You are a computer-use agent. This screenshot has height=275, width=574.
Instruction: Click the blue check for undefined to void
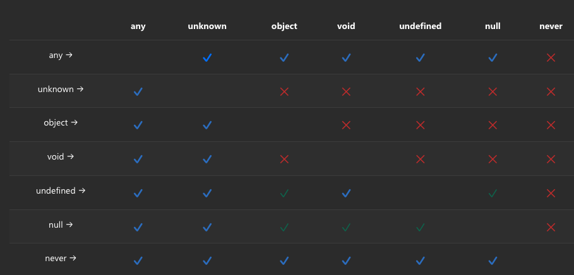[x=346, y=193]
